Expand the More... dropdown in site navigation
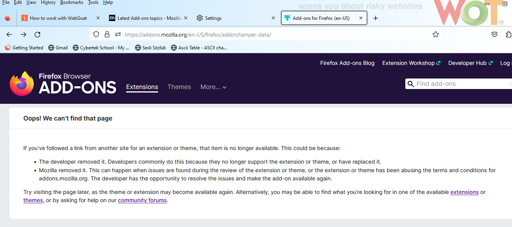The image size is (512, 227). point(213,87)
